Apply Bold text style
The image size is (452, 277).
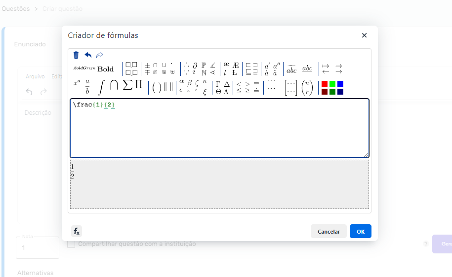coord(105,69)
